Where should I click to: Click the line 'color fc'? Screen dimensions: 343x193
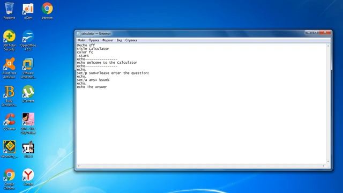pyautogui.click(x=85, y=52)
